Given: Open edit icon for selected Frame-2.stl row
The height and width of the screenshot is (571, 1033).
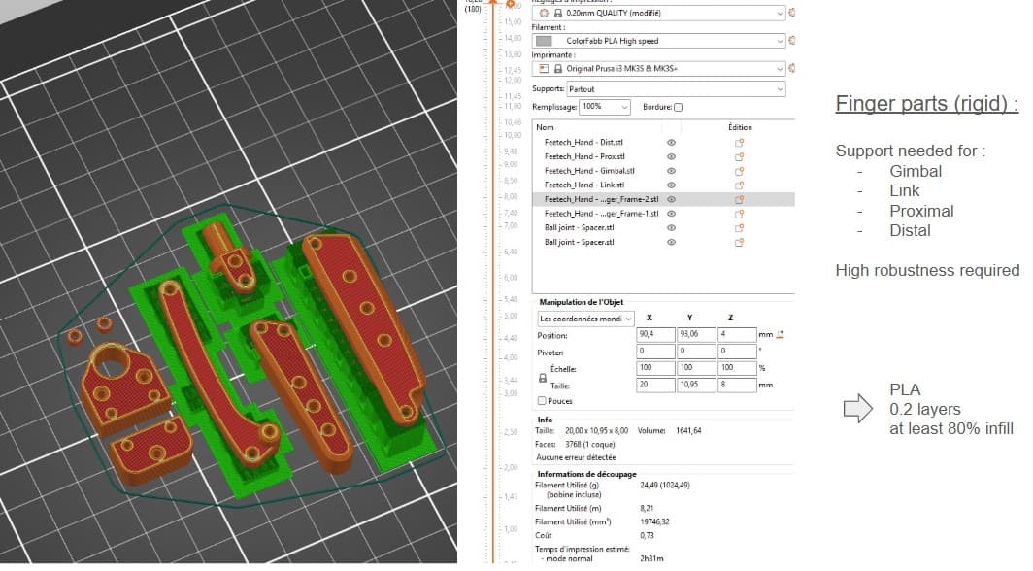Looking at the screenshot, I should point(739,199).
